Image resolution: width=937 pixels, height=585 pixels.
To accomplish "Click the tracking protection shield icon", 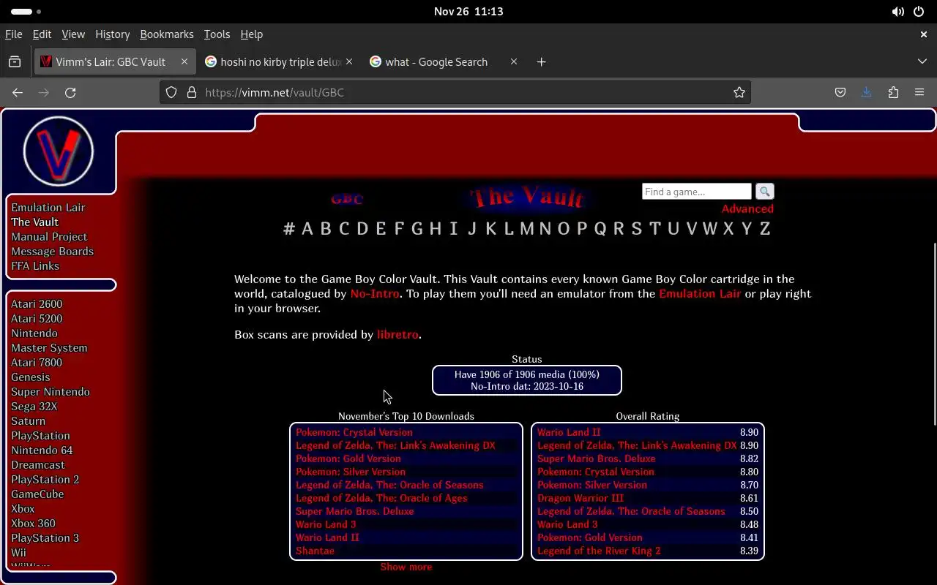I will tap(171, 92).
